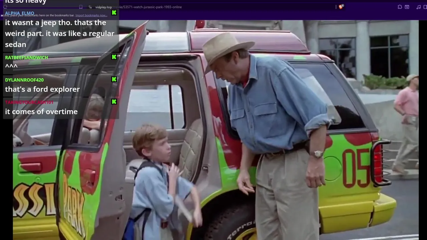The width and height of the screenshot is (427, 240).
Task: Click username RATBEEFSANDWICH in chat overlay
Action: [26, 57]
